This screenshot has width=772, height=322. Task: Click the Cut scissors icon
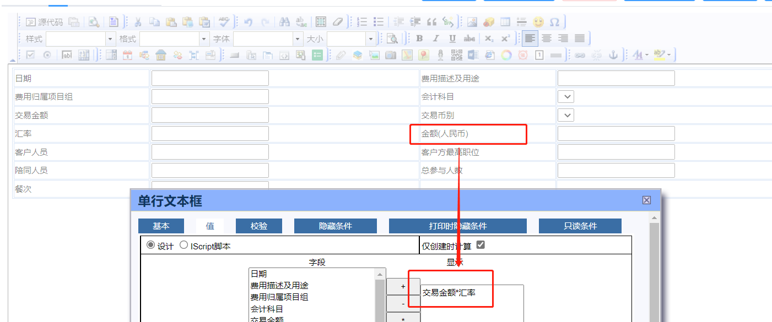tap(138, 22)
